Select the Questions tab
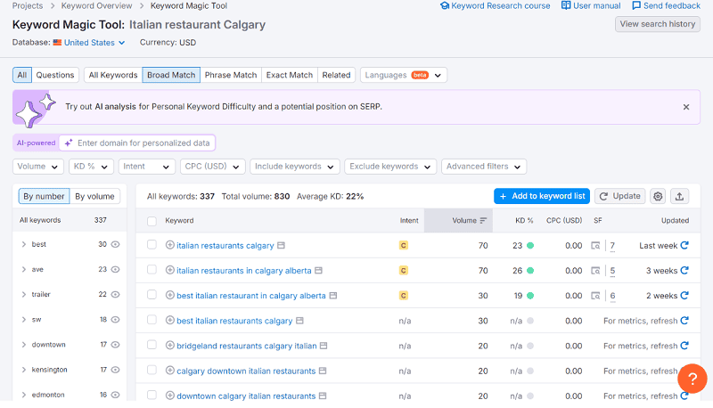Screen dimensions: 713x408 point(55,75)
